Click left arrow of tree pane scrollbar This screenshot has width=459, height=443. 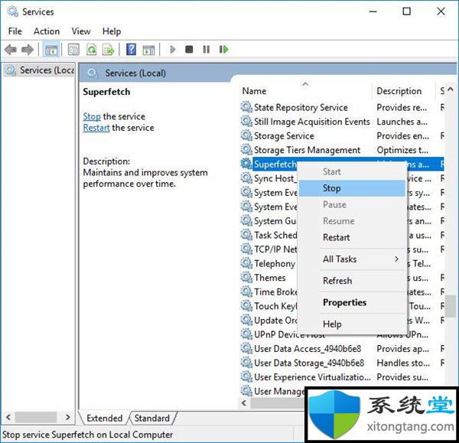8,417
